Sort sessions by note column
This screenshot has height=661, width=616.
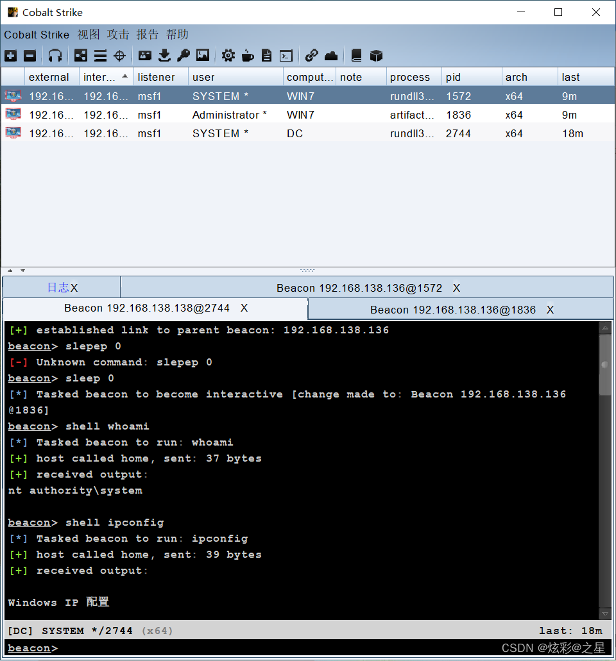361,77
